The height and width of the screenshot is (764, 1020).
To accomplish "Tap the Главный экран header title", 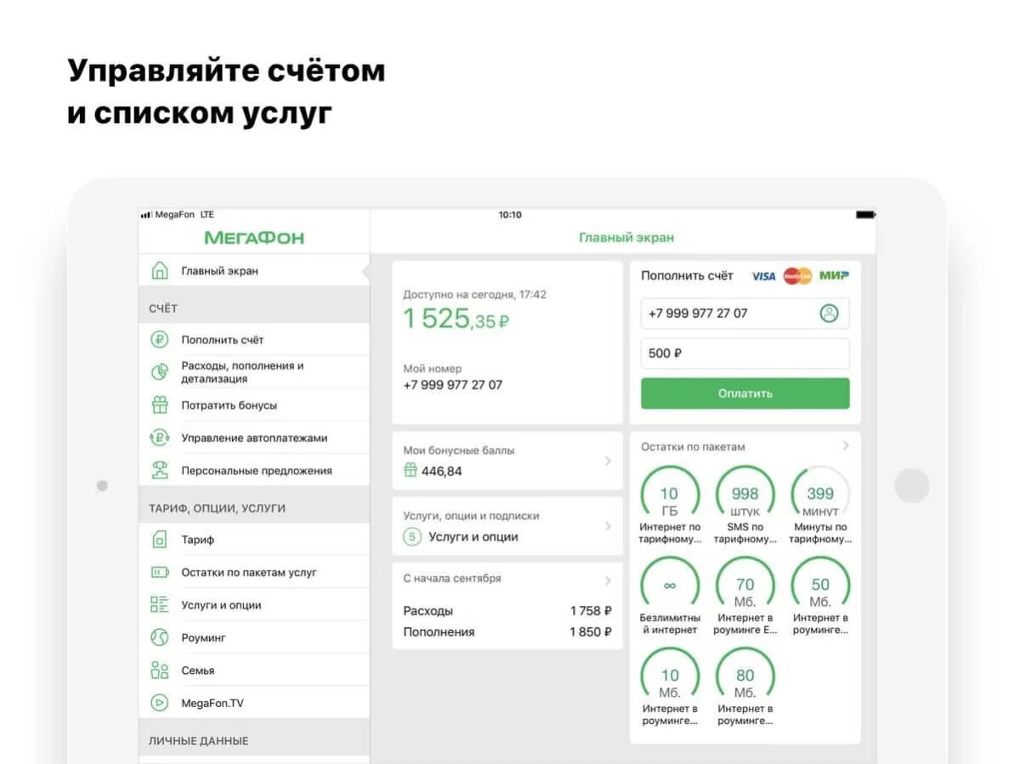I will tap(626, 238).
